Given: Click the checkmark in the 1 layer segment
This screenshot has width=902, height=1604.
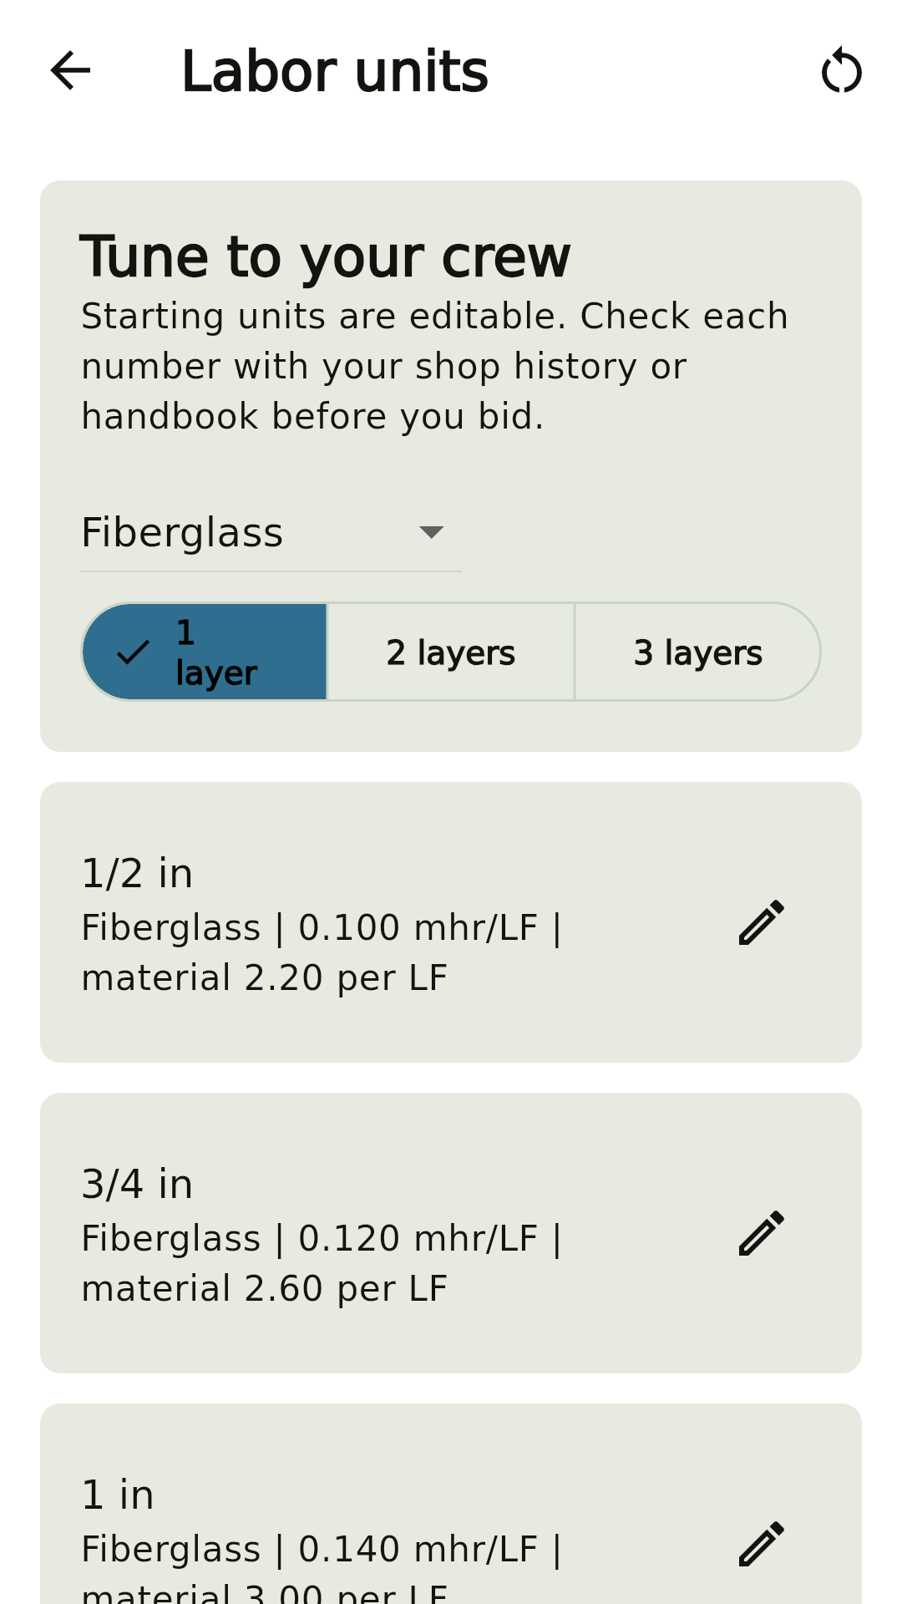Looking at the screenshot, I should tap(134, 652).
